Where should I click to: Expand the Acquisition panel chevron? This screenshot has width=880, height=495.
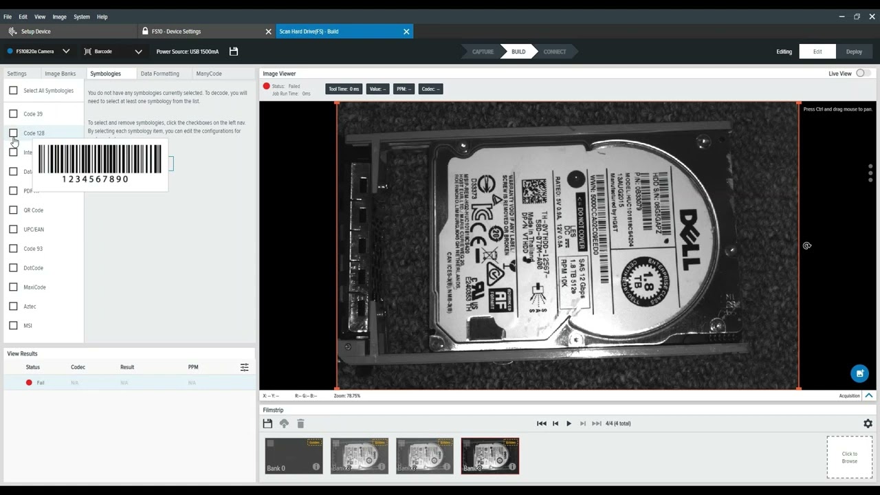point(869,395)
